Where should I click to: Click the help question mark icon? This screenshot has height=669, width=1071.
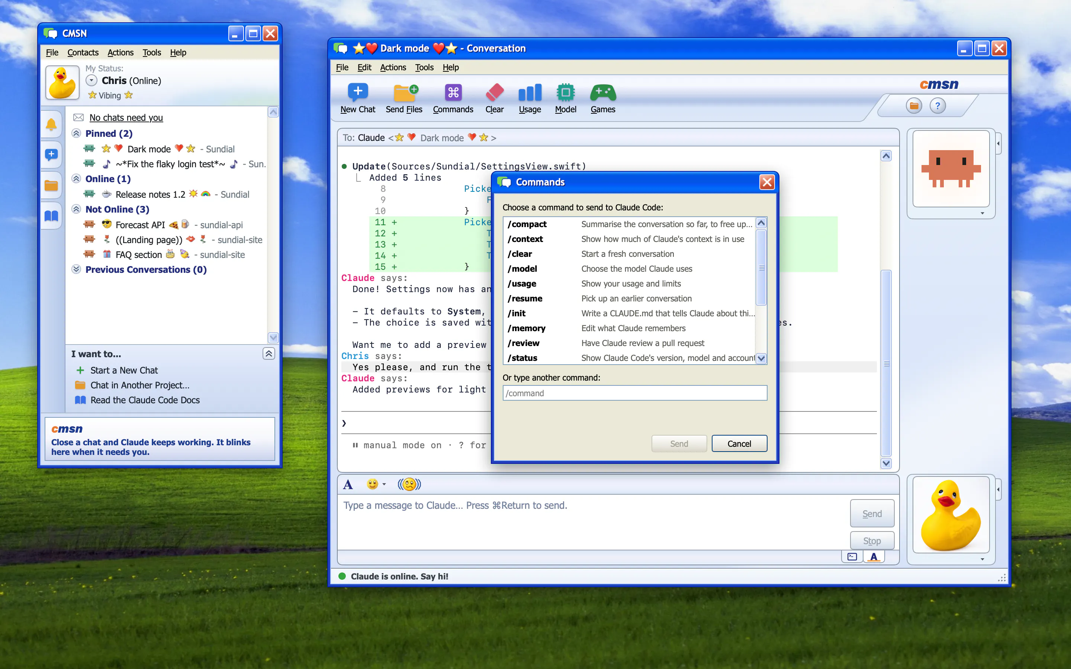937,106
